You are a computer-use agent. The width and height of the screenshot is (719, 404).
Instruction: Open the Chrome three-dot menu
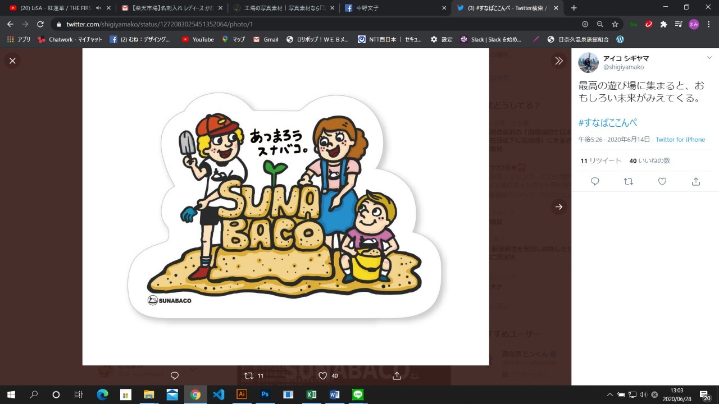coord(709,24)
